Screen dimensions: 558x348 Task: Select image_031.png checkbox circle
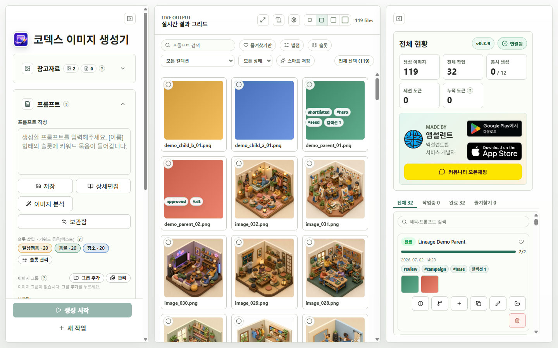pos(310,164)
